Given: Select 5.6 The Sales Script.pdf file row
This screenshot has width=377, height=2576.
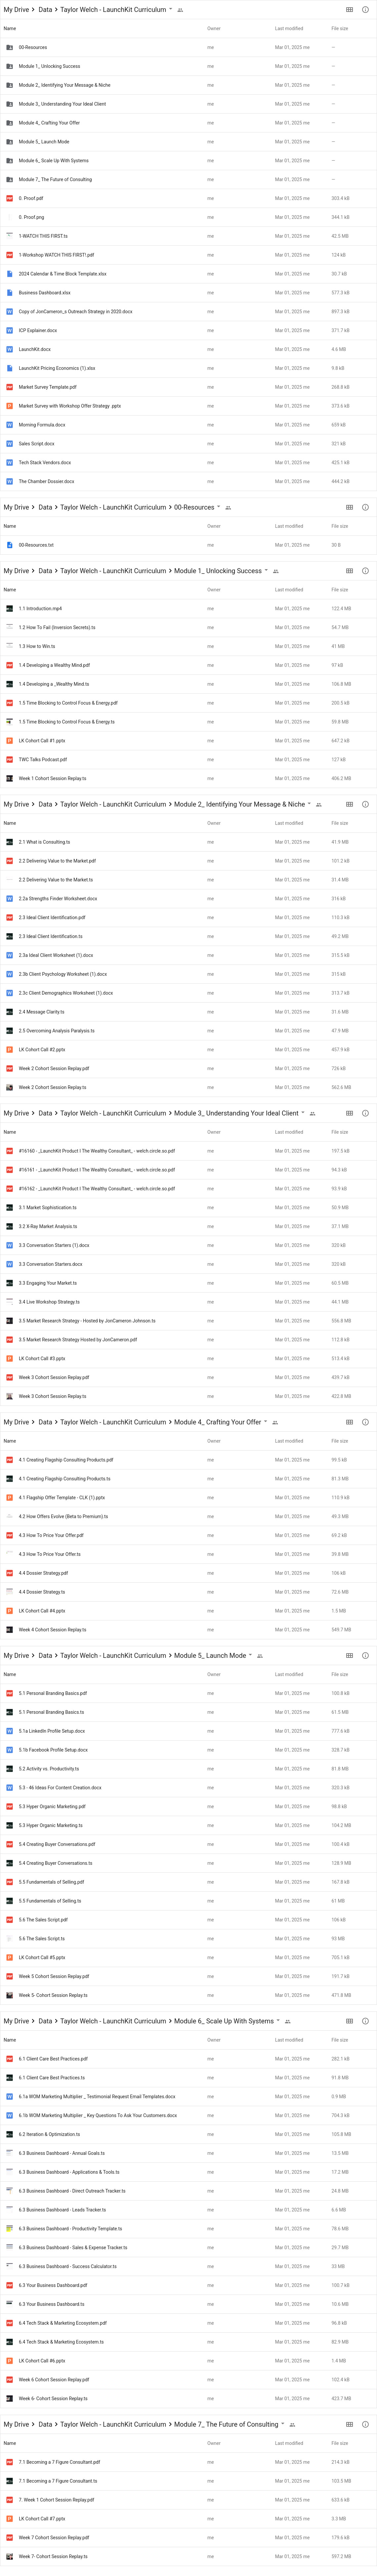Looking at the screenshot, I should (x=188, y=1920).
